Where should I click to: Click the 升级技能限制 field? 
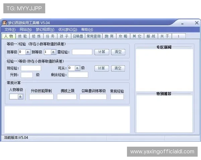41,97
